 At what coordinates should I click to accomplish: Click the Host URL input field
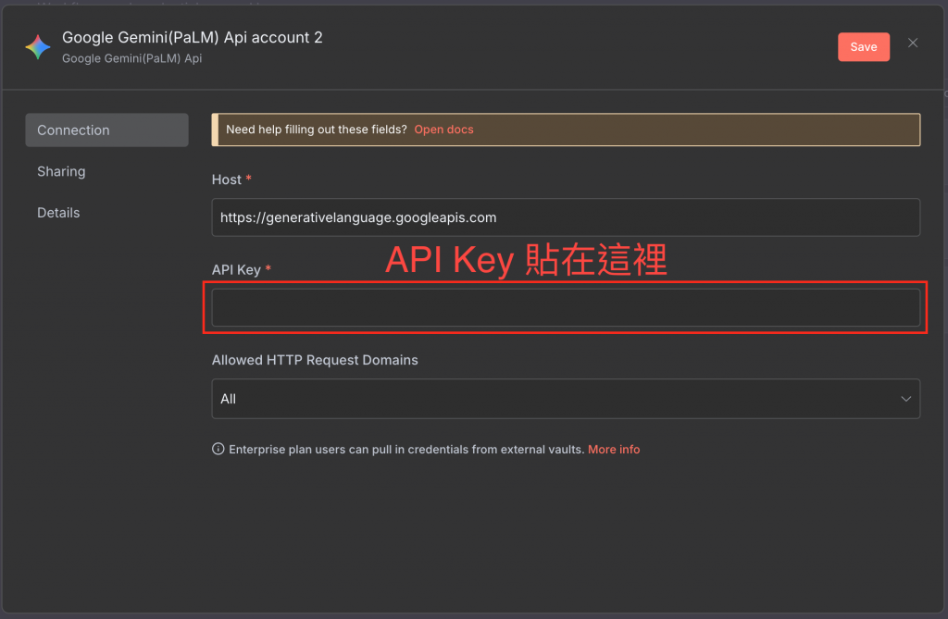click(x=566, y=217)
